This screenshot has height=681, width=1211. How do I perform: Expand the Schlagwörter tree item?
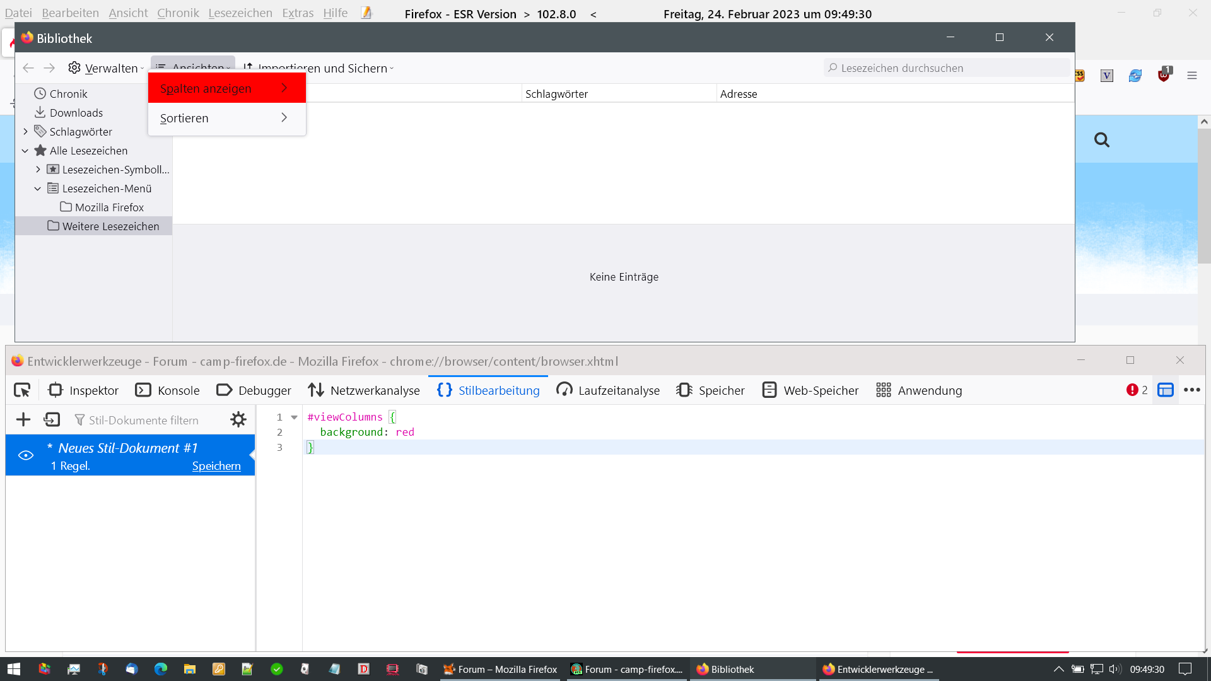pyautogui.click(x=25, y=132)
